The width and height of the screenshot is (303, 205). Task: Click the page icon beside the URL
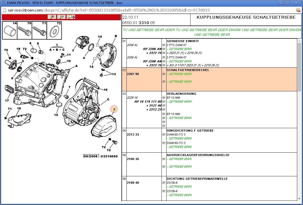[4, 10]
